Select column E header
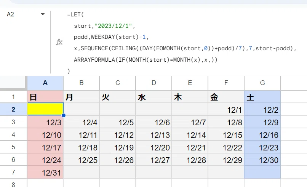 190,83
